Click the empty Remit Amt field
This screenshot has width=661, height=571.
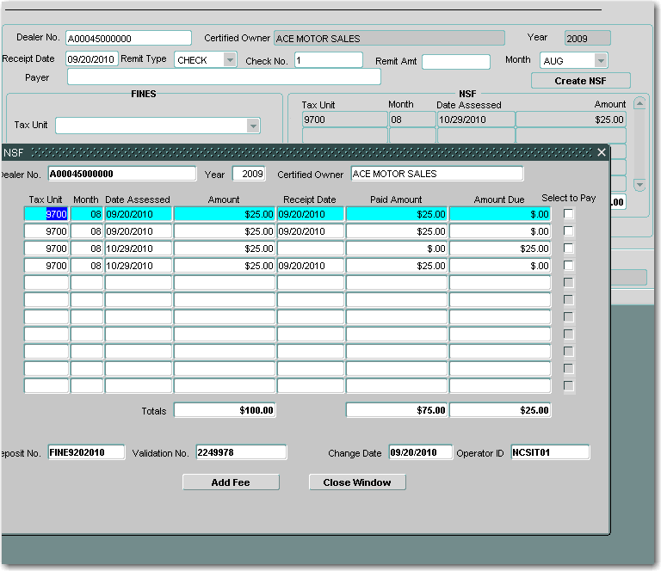456,61
